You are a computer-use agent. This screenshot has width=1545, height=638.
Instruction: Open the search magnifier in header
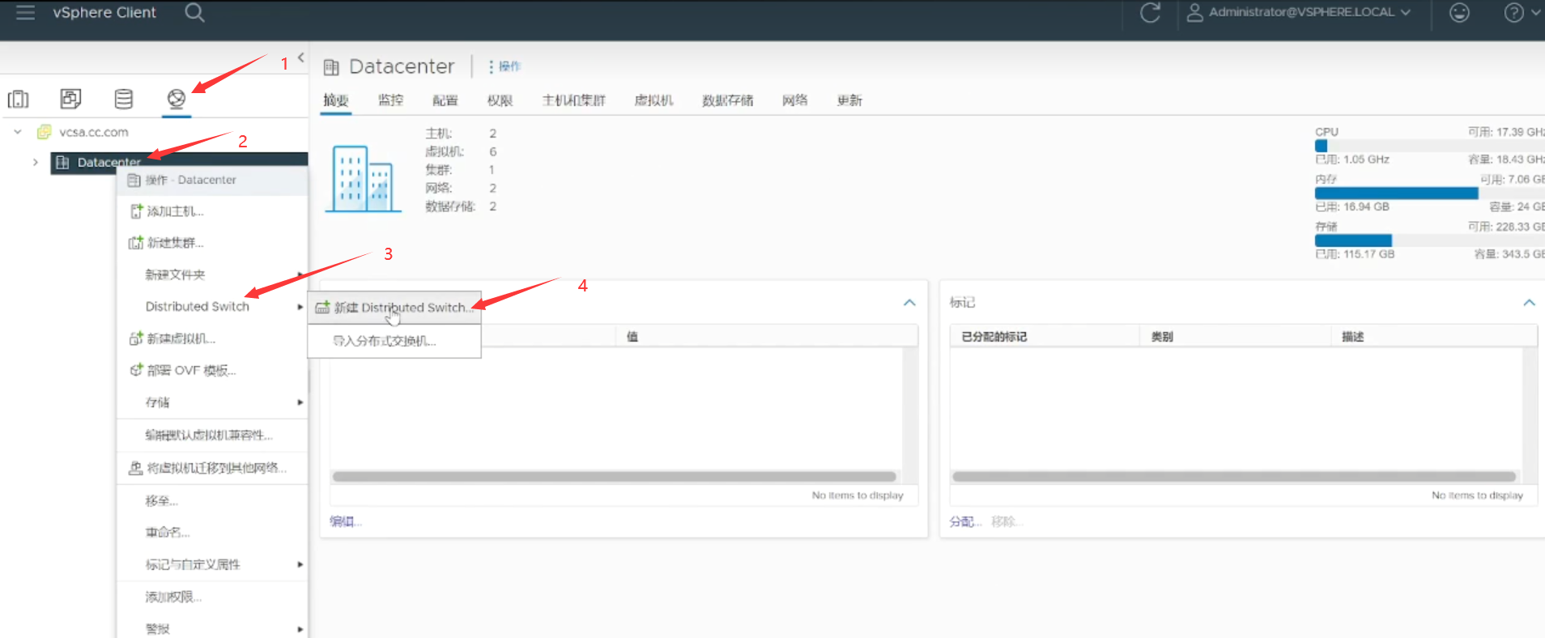tap(194, 12)
